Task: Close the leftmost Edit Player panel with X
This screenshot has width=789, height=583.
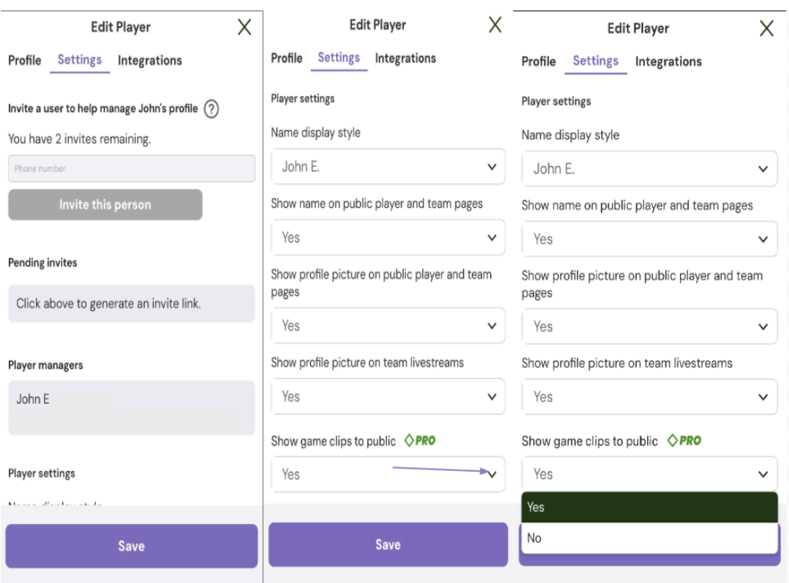Action: click(244, 28)
